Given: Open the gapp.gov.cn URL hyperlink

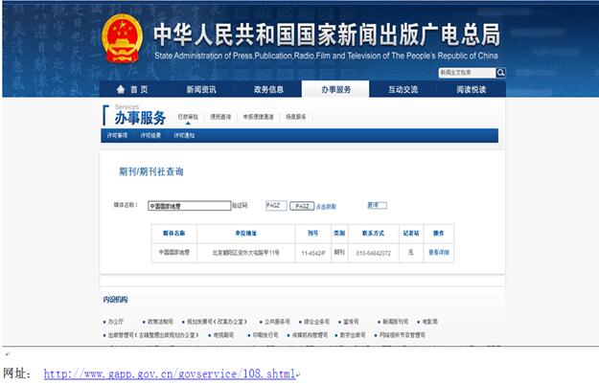Looking at the screenshot, I should (x=169, y=374).
